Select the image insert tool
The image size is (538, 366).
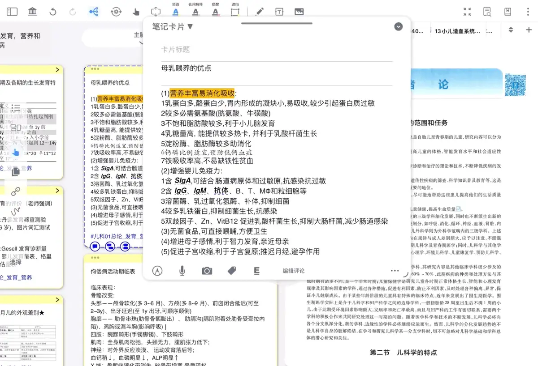point(299,12)
